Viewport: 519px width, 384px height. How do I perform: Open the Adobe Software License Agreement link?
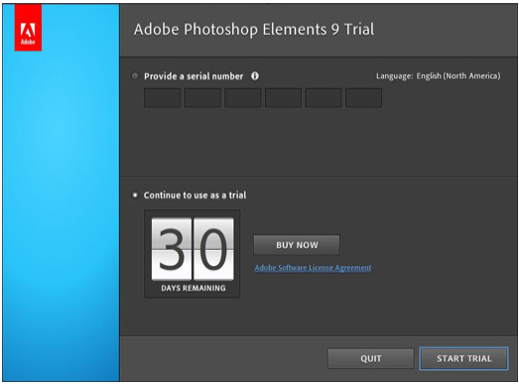[313, 268]
